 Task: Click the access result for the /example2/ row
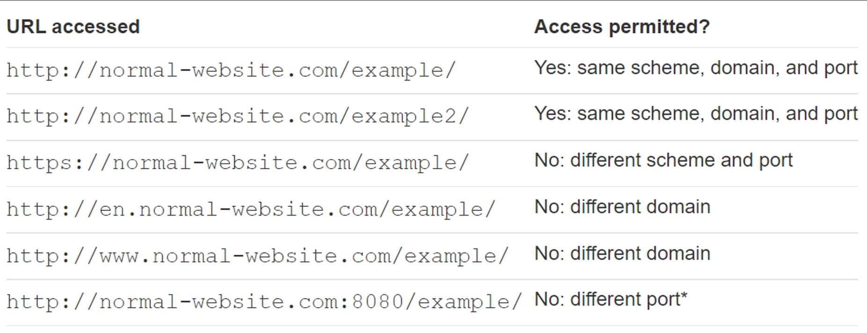pos(696,114)
